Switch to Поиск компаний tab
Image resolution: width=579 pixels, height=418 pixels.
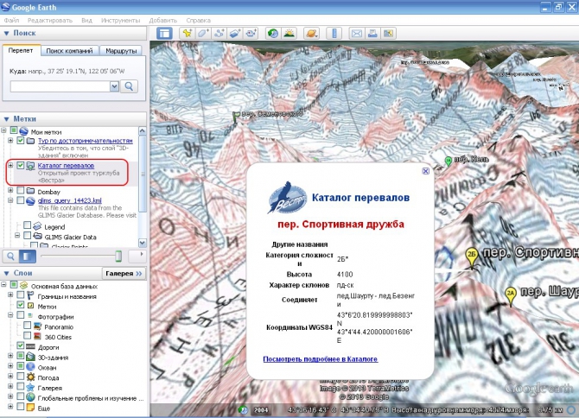pos(69,51)
